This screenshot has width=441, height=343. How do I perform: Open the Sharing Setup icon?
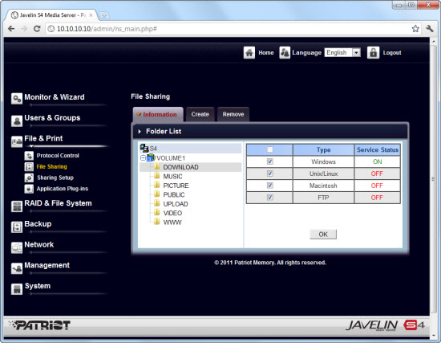29,178
